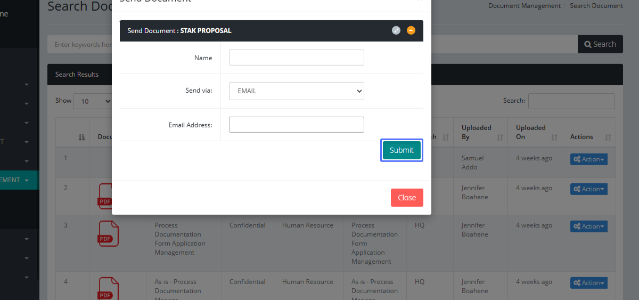The image size is (639, 300).
Task: Click the expand icon in Send Document header
Action: [396, 30]
